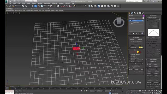Enable Use Stack Selection checkbox
The height and width of the screenshot is (94, 167).
pos(130,54)
